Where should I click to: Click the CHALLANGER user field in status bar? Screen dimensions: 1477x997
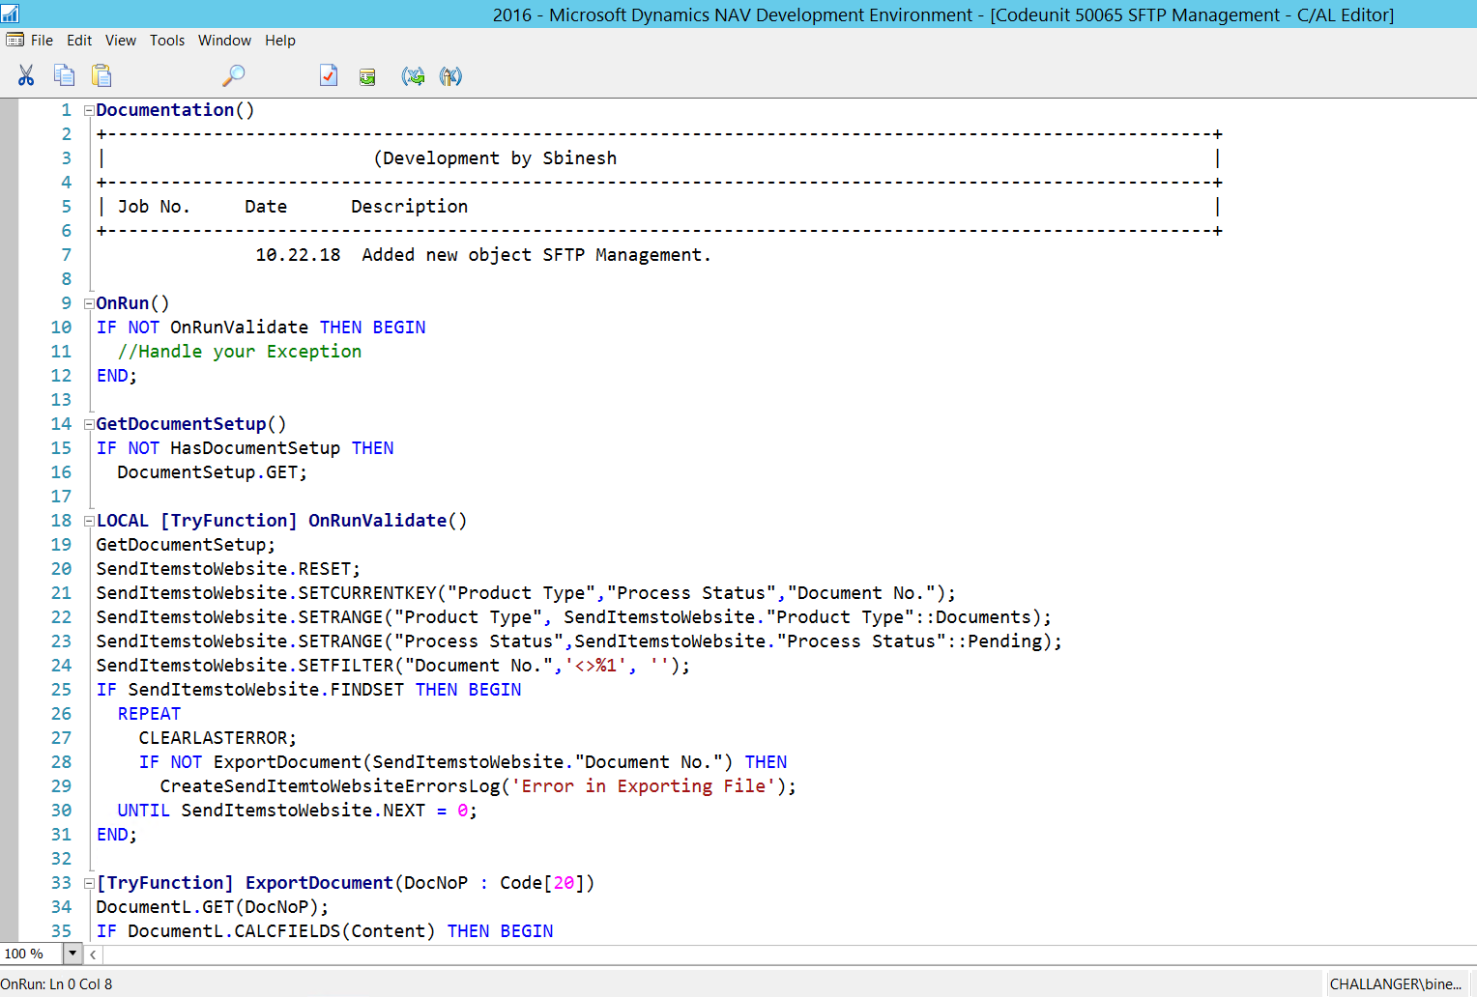tap(1396, 983)
